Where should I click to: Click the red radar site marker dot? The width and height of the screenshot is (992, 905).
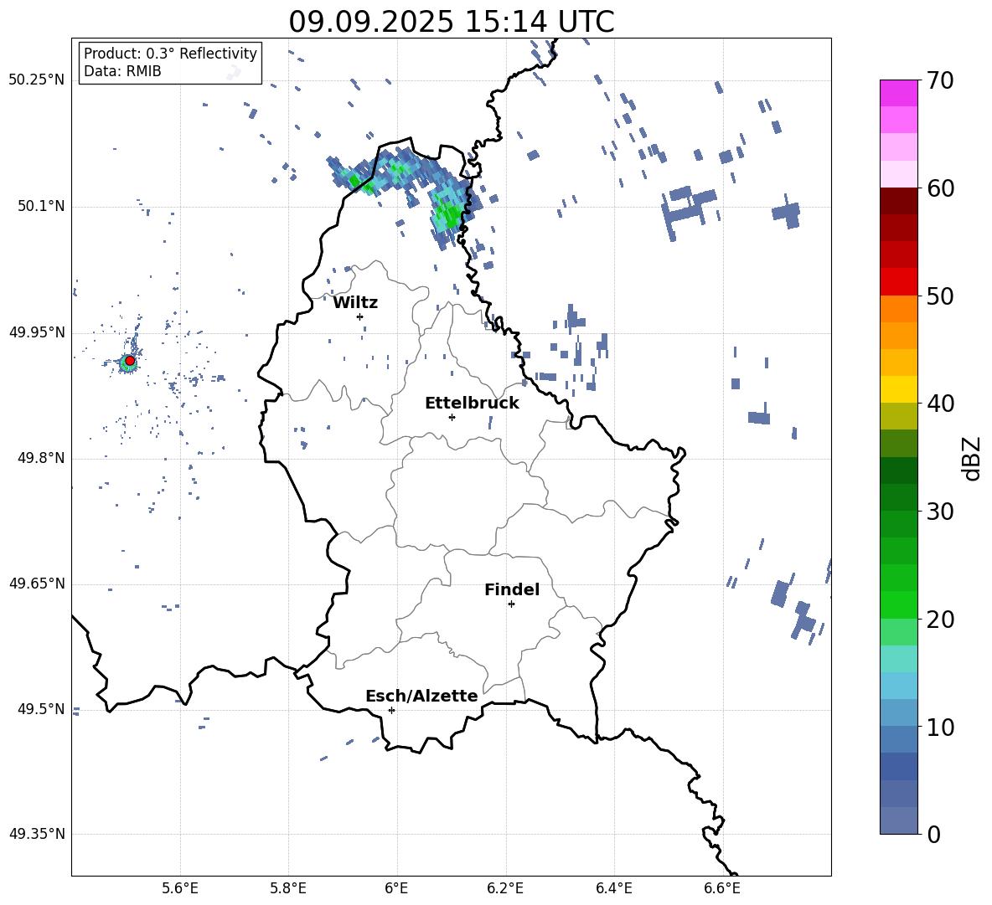(x=130, y=361)
